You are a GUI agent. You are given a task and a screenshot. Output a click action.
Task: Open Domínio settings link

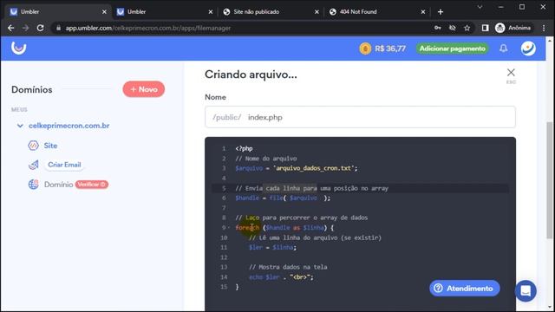[58, 185]
